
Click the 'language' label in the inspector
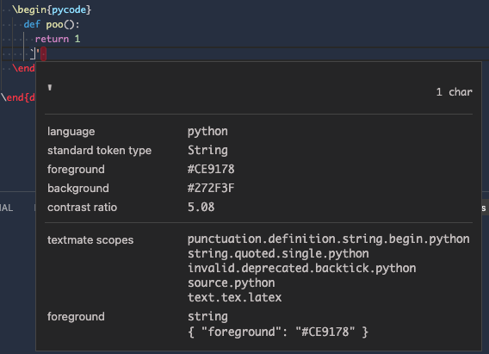point(71,132)
